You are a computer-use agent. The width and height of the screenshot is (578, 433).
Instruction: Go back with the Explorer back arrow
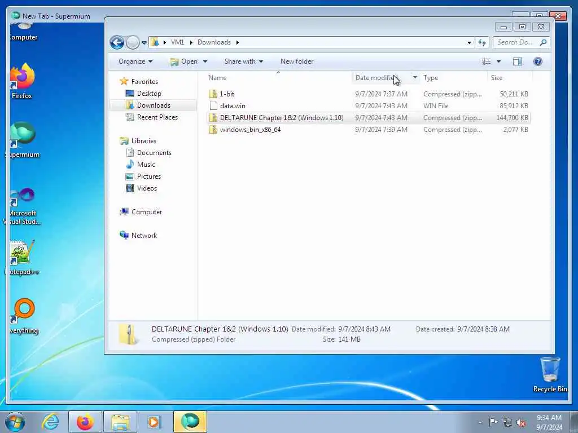click(117, 43)
